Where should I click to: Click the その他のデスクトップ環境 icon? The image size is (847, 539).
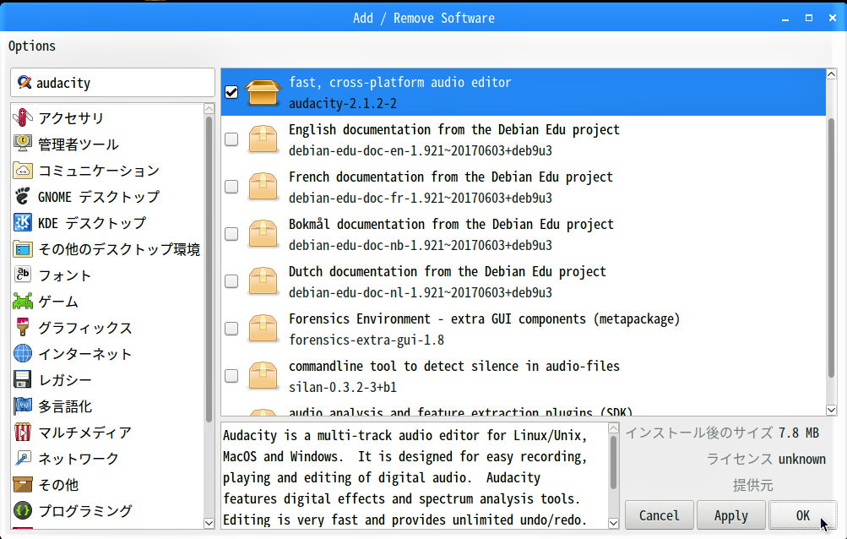tap(23, 248)
